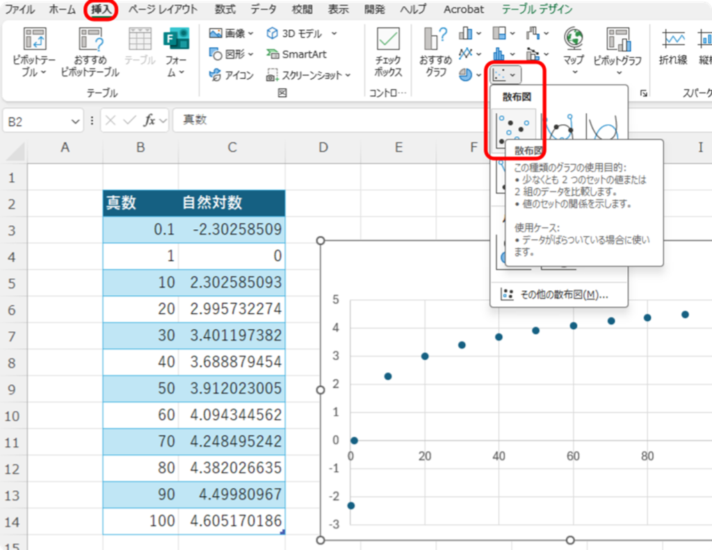Open the Map (マップ) chart dropdown
The height and width of the screenshot is (550, 712).
click(x=574, y=51)
